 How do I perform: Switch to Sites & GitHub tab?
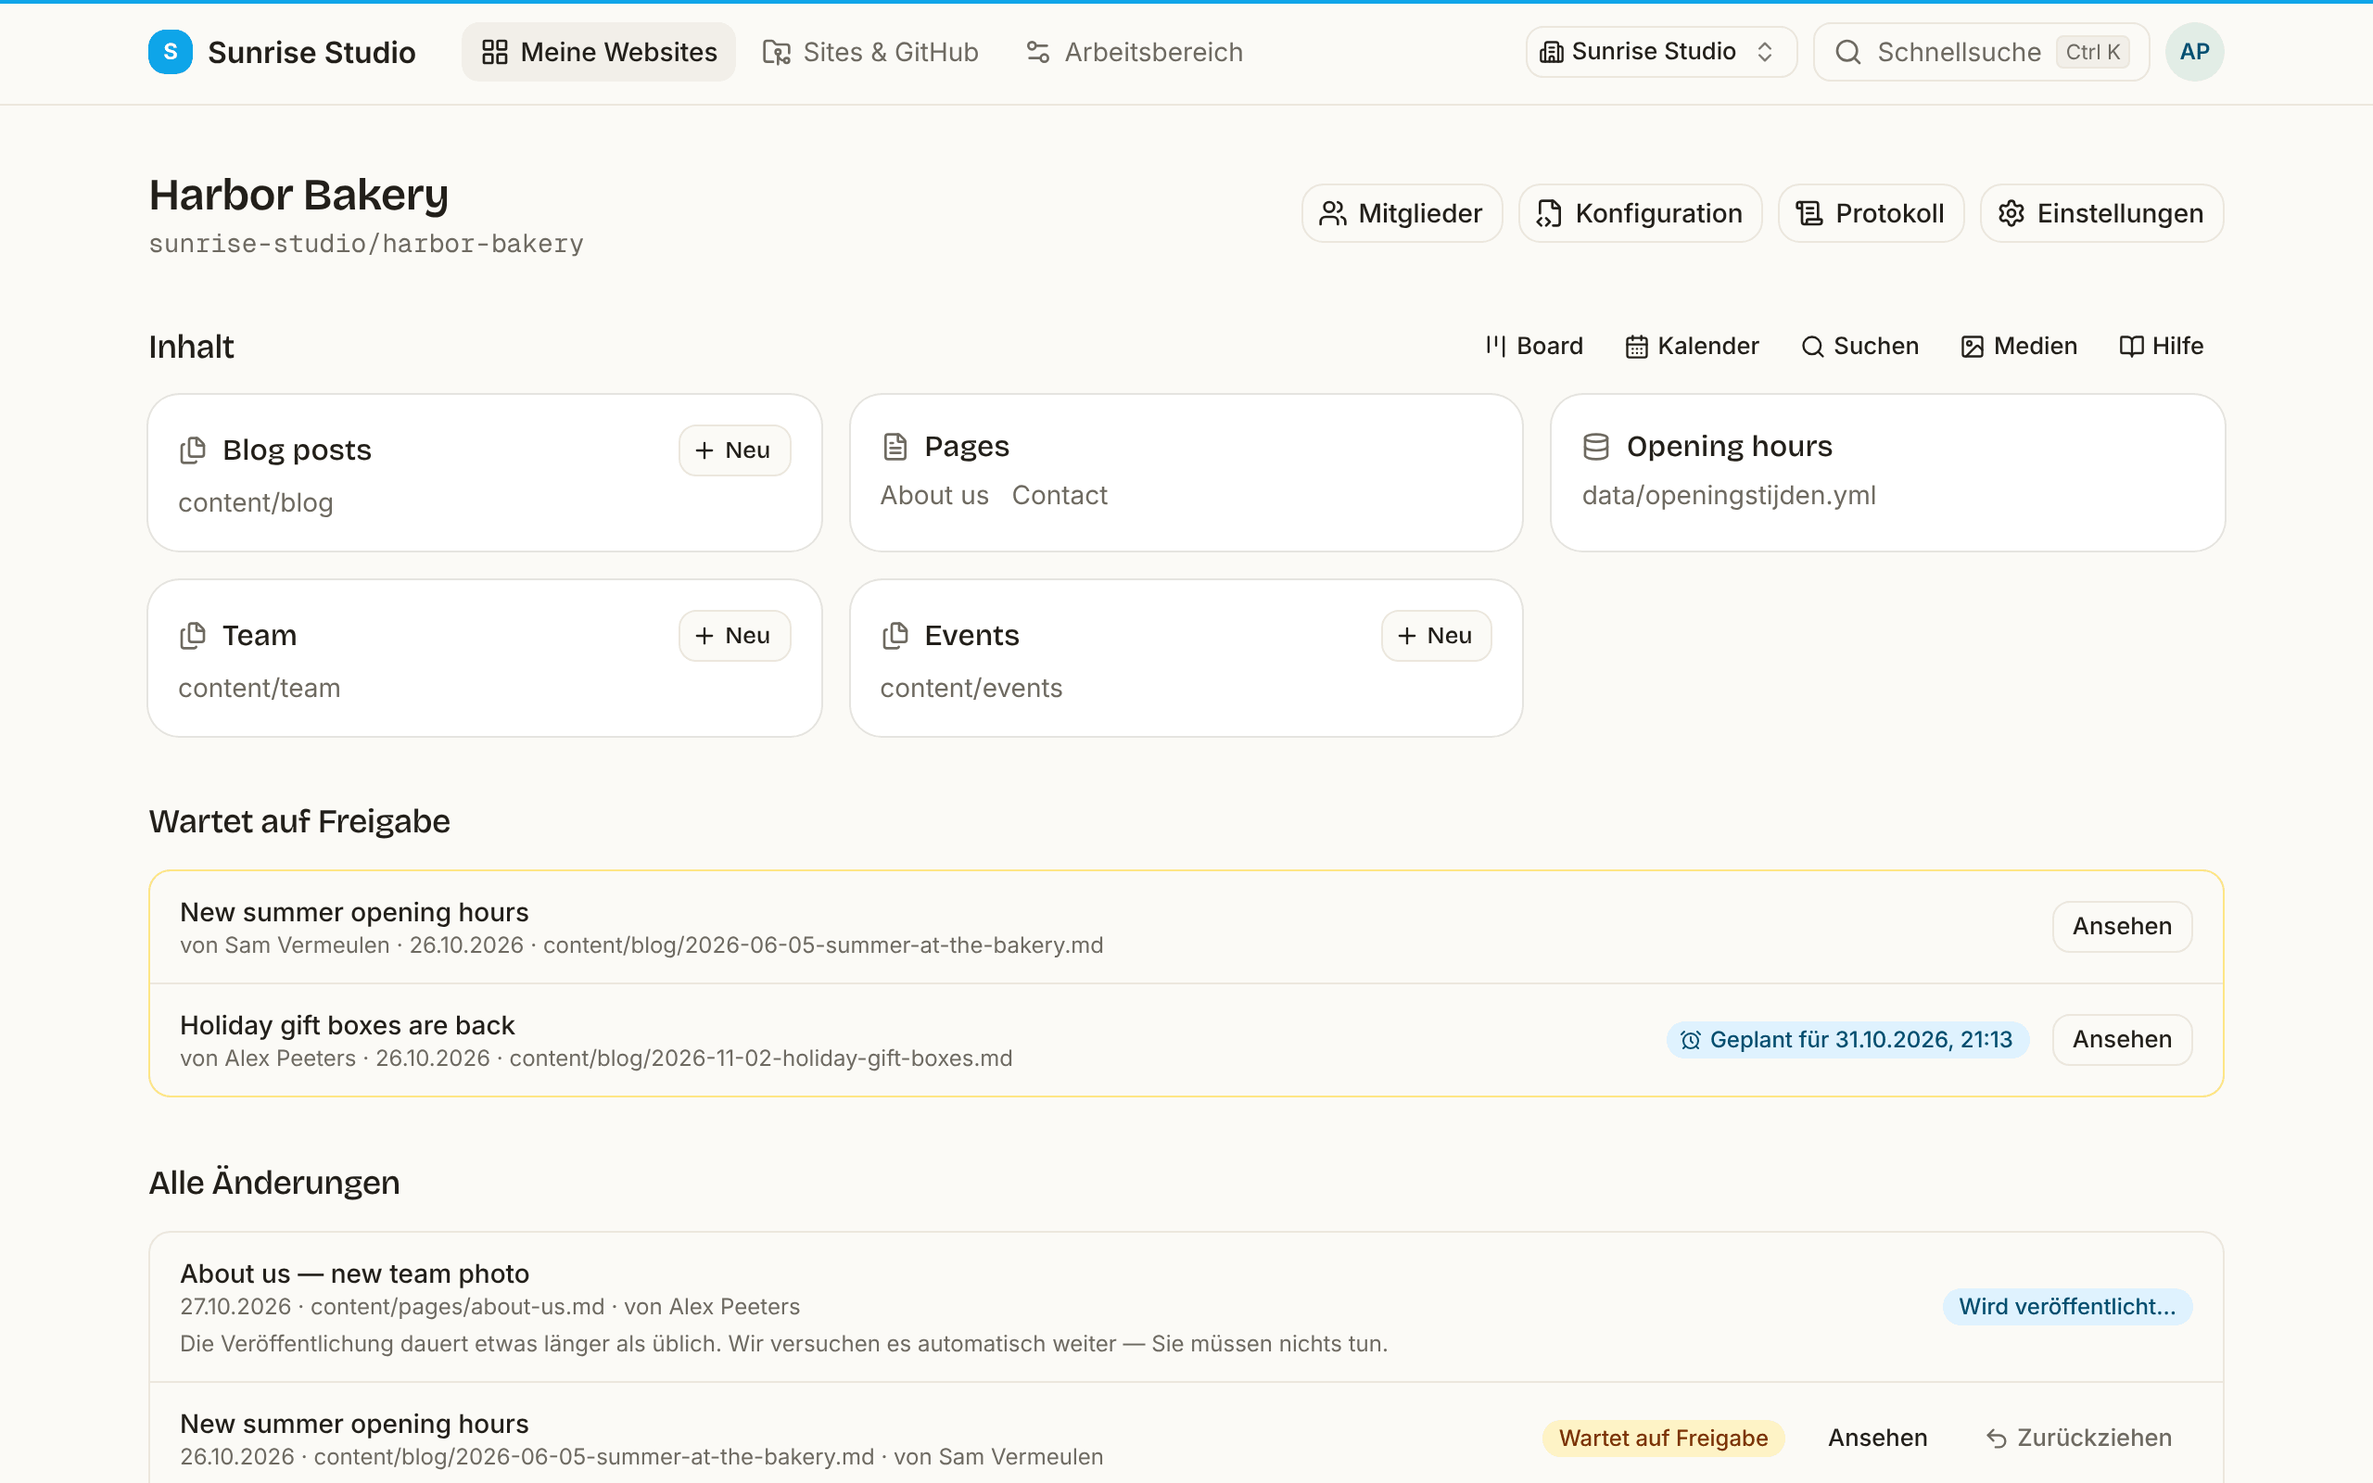[870, 52]
